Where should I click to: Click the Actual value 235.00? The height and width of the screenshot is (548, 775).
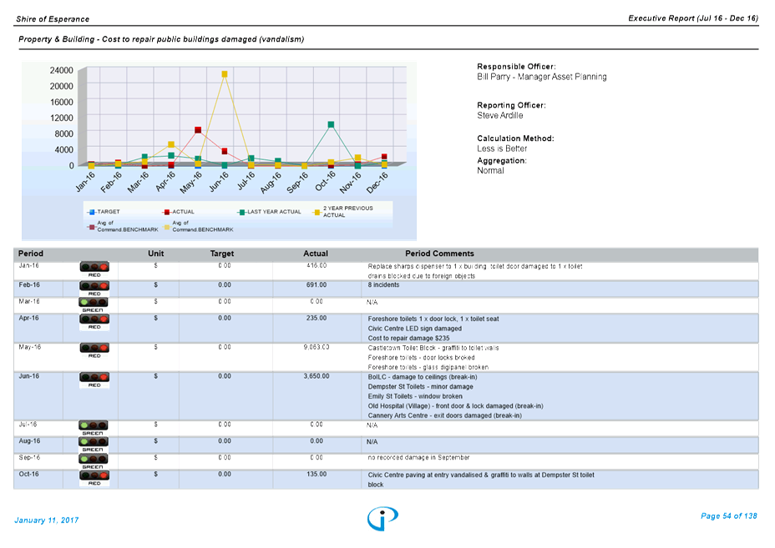(x=317, y=318)
